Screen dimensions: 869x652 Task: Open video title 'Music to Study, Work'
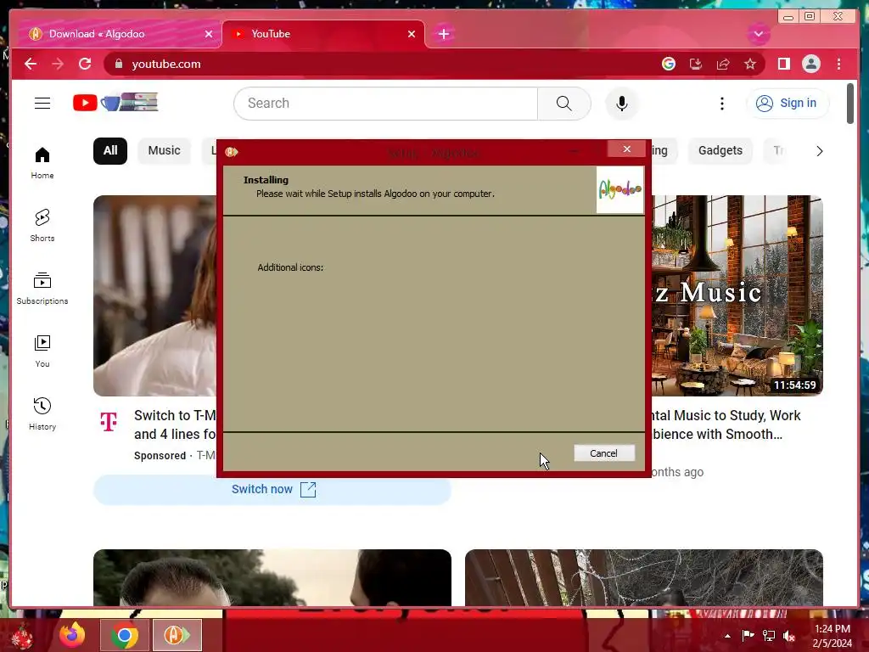coord(726,424)
